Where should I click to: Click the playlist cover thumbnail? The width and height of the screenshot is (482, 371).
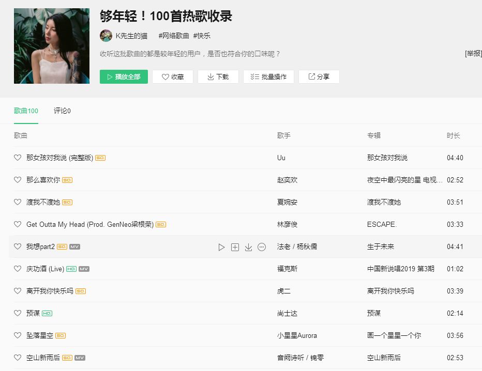[x=52, y=46]
